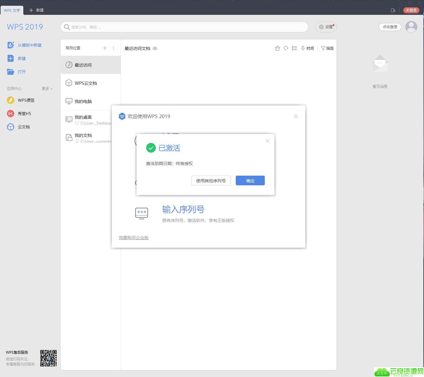The height and width of the screenshot is (377, 424).
Task: Select 我的电脑 in the locations list
Action: click(91, 101)
